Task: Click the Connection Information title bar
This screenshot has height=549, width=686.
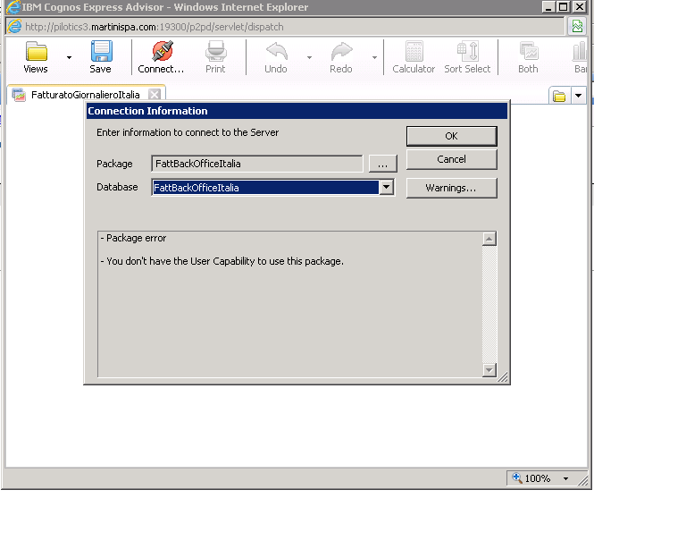Action: pos(297,111)
